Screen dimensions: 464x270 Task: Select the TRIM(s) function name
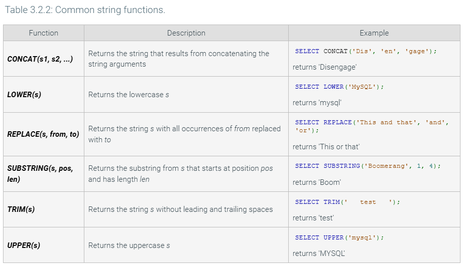click(x=21, y=209)
